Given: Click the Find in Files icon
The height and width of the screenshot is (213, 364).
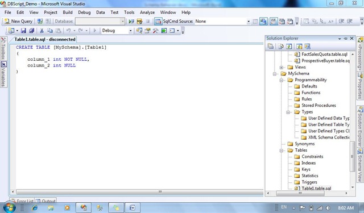Looking at the screenshot, I should click(139, 31).
